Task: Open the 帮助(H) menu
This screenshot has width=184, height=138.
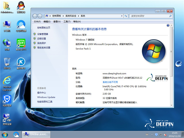Action: [77, 22]
